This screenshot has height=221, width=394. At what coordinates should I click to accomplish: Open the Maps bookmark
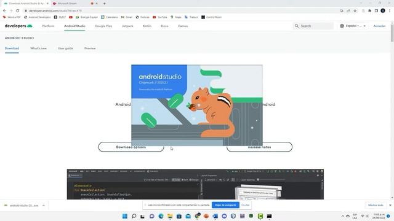click(x=176, y=17)
